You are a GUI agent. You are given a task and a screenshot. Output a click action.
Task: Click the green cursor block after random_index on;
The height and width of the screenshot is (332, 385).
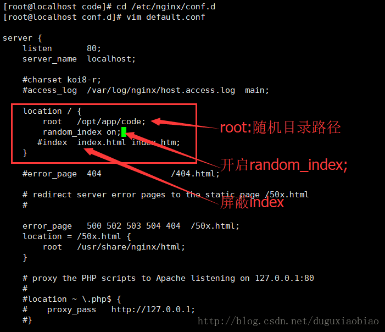[124, 132]
